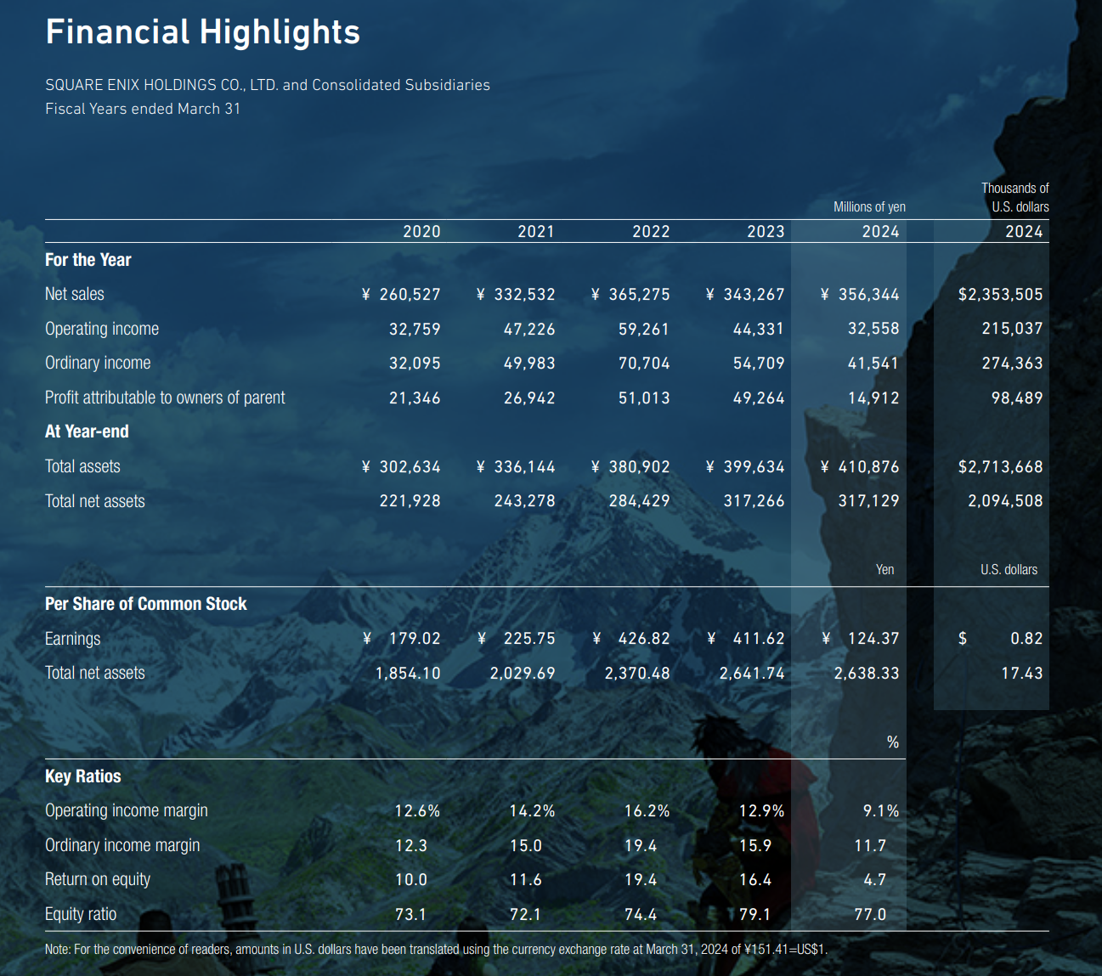
Task: Select the 98,489 U.S. dollar figure
Action: tap(1017, 398)
